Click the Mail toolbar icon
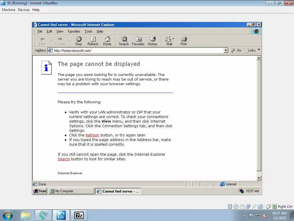The width and height of the screenshot is (294, 221). (x=168, y=41)
